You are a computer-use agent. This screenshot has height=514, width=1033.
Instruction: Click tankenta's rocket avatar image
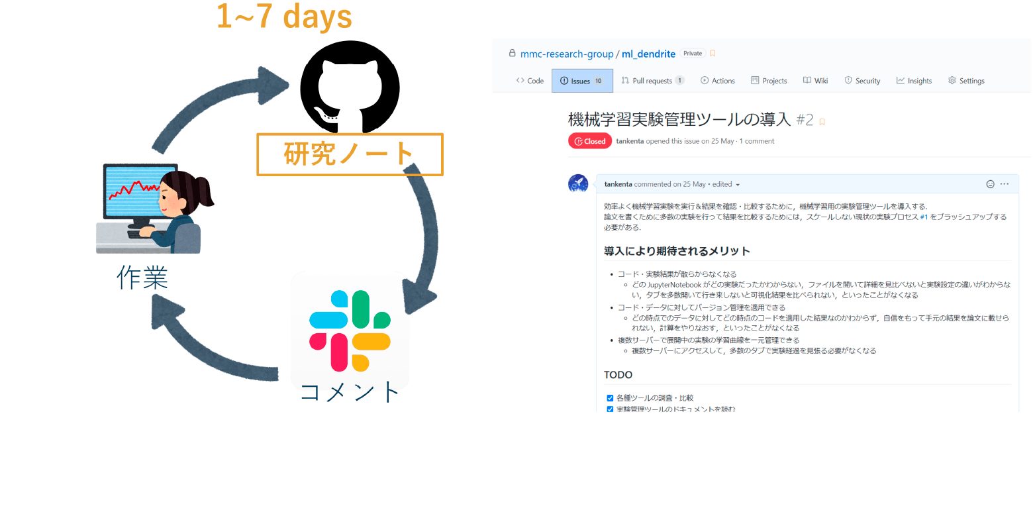pyautogui.click(x=578, y=183)
